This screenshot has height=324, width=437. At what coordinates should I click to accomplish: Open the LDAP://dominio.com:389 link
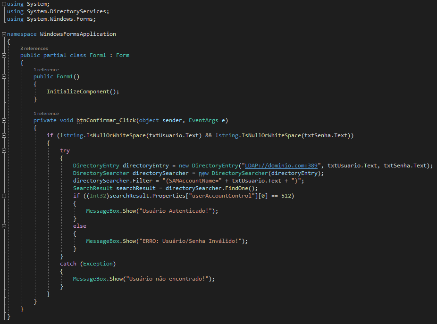click(x=283, y=166)
